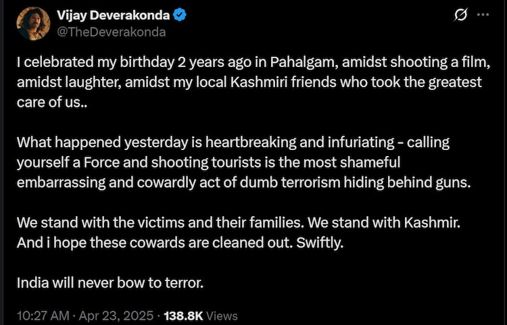Click the 138.8K view count number
The width and height of the screenshot is (507, 325).
point(183,315)
